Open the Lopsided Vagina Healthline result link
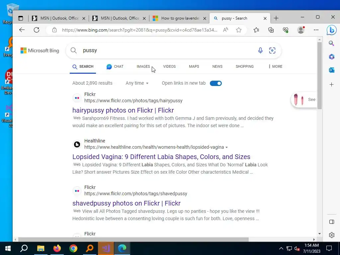The height and width of the screenshot is (255, 340). tap(161, 157)
